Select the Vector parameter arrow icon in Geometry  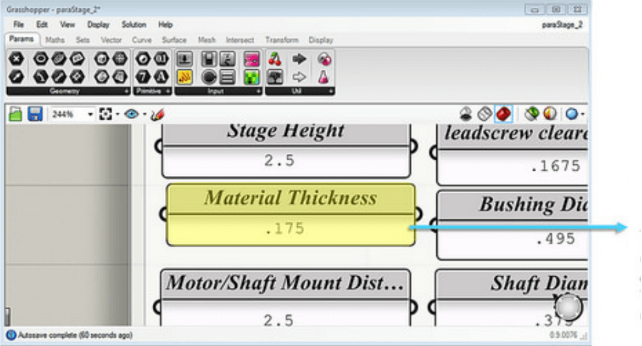(x=16, y=76)
